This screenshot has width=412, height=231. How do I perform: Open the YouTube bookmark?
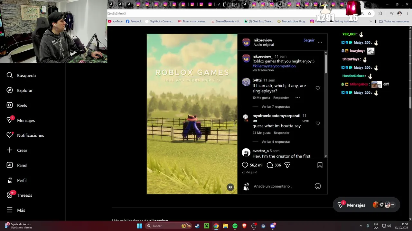115,21
